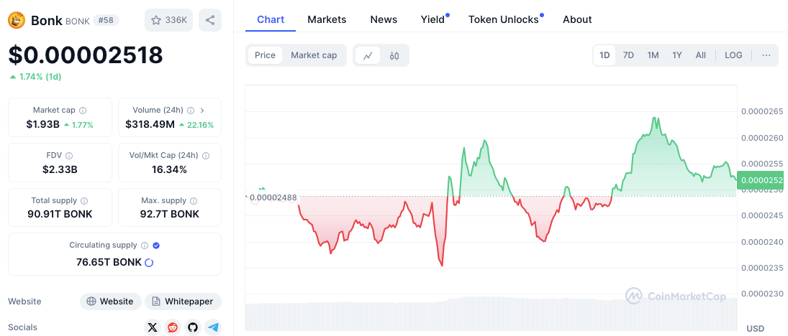Click the Bonk coin logo icon
This screenshot has height=336, width=788.
point(17,20)
